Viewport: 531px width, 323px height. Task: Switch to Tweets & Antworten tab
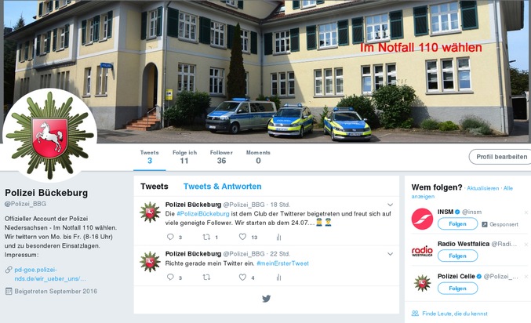pyautogui.click(x=223, y=187)
